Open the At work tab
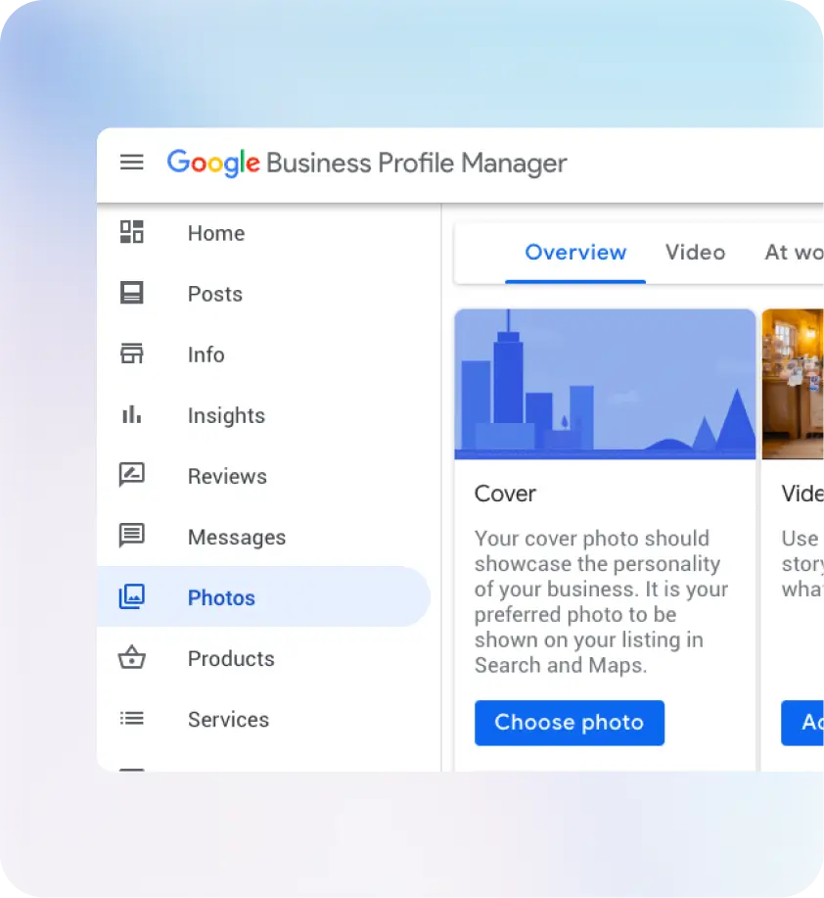 (794, 253)
